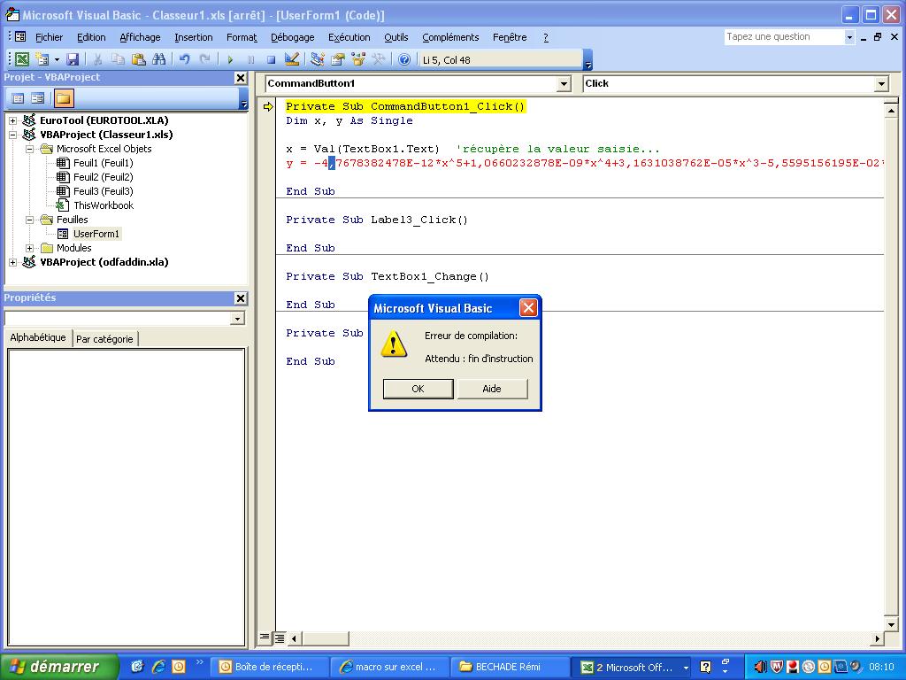
Task: Click code window horizontal scroll left arrow
Action: coord(294,639)
